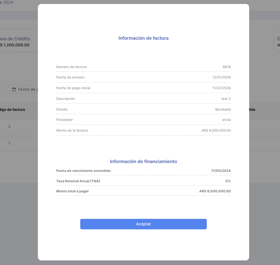Click the Aprobada status value
The width and height of the screenshot is (280, 265).
pyautogui.click(x=223, y=109)
